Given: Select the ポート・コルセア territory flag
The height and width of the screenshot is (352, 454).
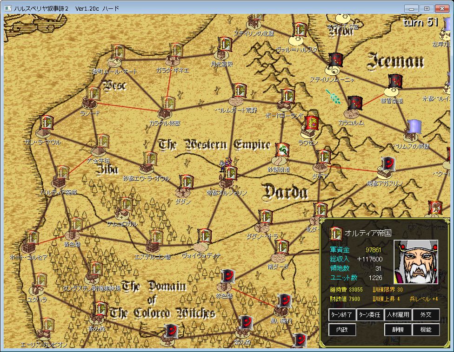Looking at the screenshot, I should 32,238.
